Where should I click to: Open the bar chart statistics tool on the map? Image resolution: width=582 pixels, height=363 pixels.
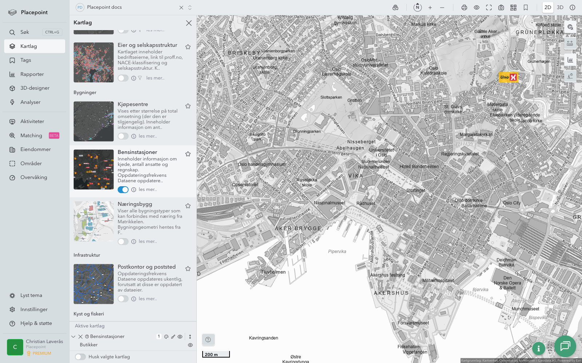pos(570,60)
